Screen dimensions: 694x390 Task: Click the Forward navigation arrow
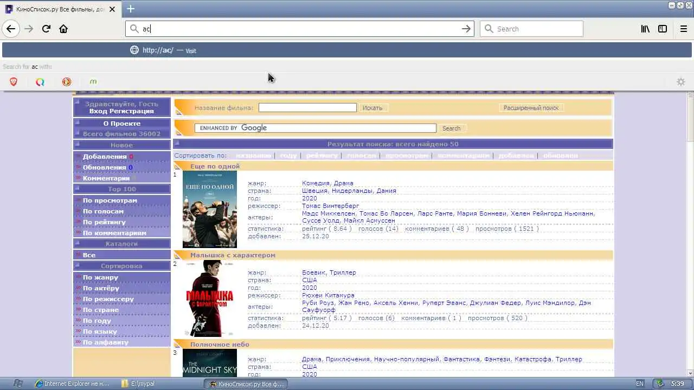pos(29,29)
